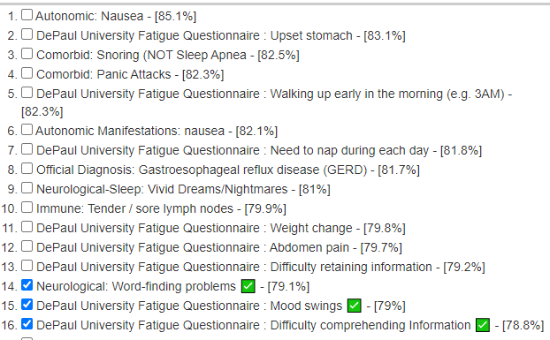Check the Weight change checkbox
550x340 pixels.
click(27, 227)
